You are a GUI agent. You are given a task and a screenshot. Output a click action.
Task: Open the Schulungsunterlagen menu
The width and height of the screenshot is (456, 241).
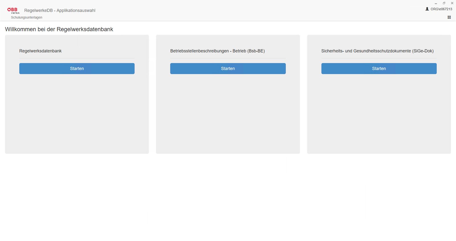tap(27, 17)
